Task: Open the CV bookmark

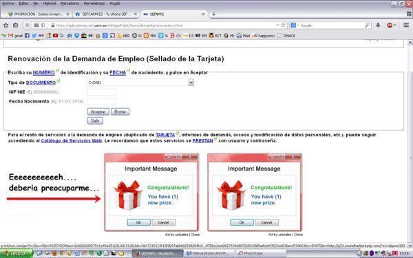Action: click(x=176, y=36)
